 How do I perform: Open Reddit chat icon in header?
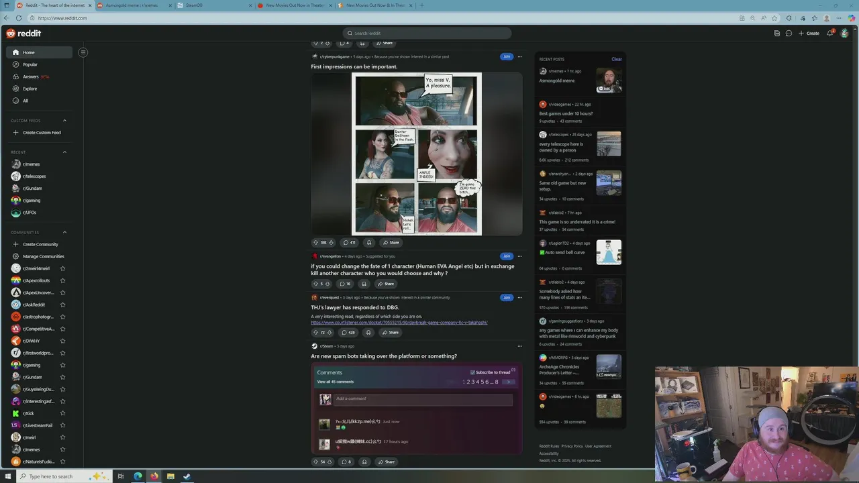pos(789,33)
